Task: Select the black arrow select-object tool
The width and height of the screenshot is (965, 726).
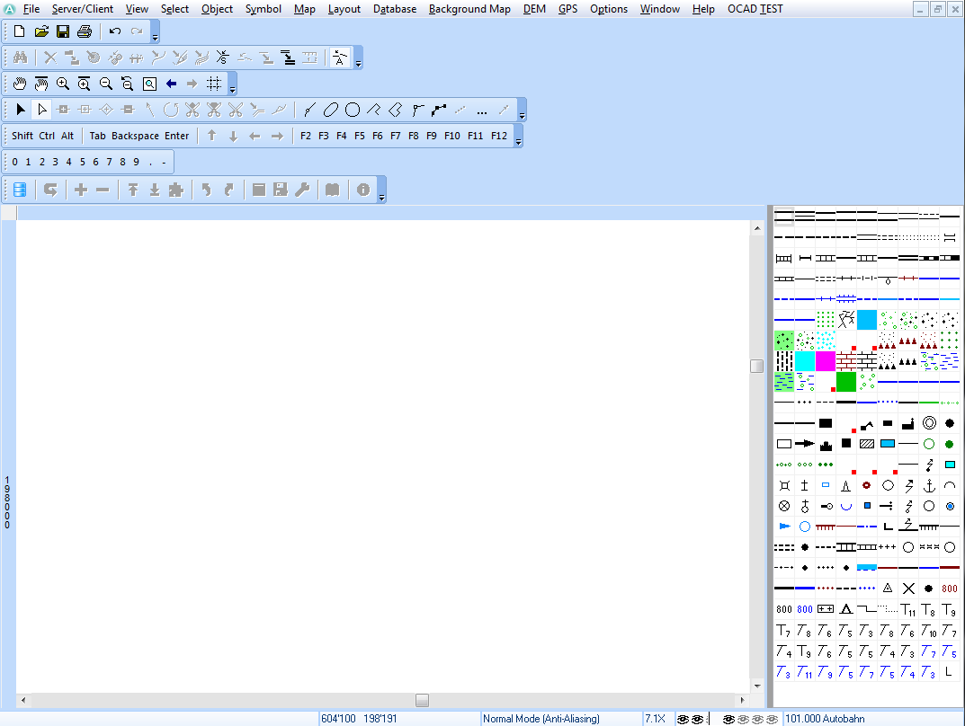Action: point(21,110)
